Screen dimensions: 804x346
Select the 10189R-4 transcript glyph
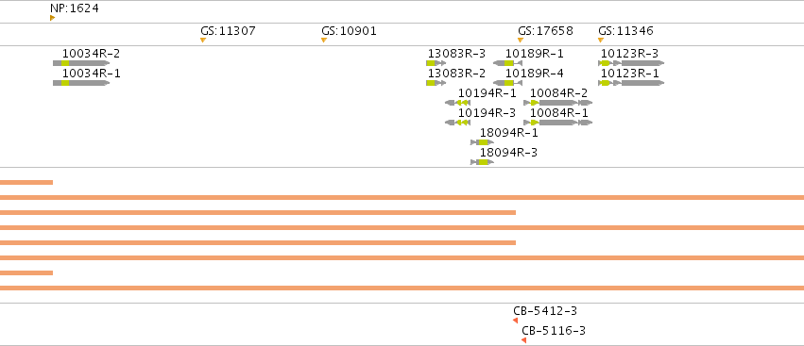507,83
